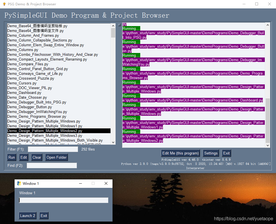This screenshot has width=276, height=224.
Task: Select Demo_Cursors.py
Action: (59, 83)
